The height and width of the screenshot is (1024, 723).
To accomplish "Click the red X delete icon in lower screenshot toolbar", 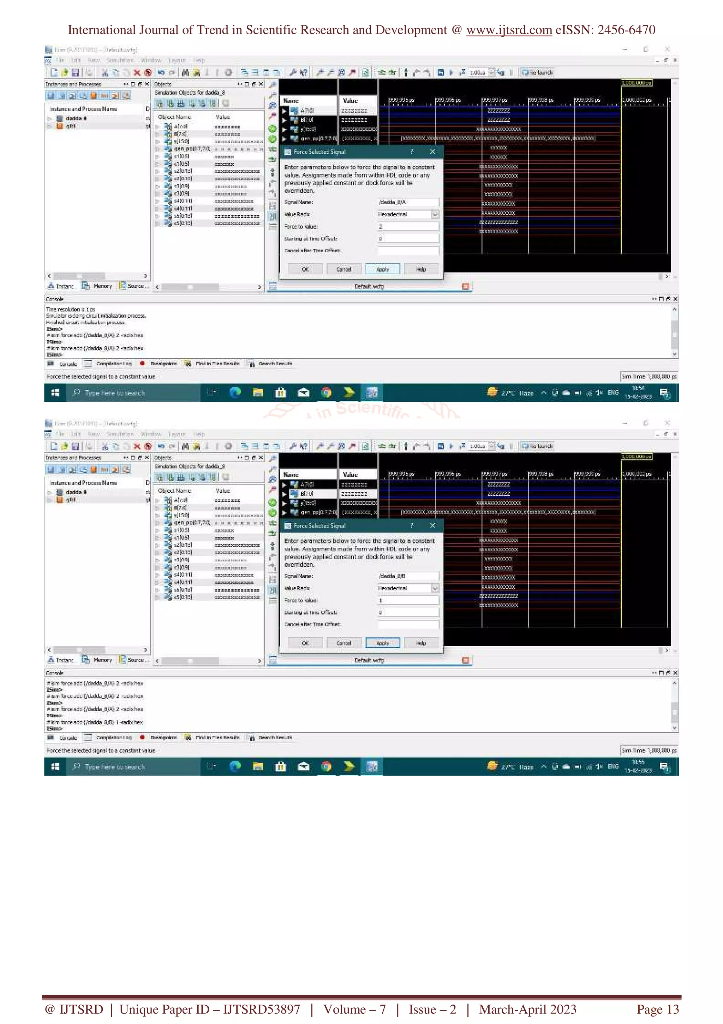I will [x=137, y=446].
